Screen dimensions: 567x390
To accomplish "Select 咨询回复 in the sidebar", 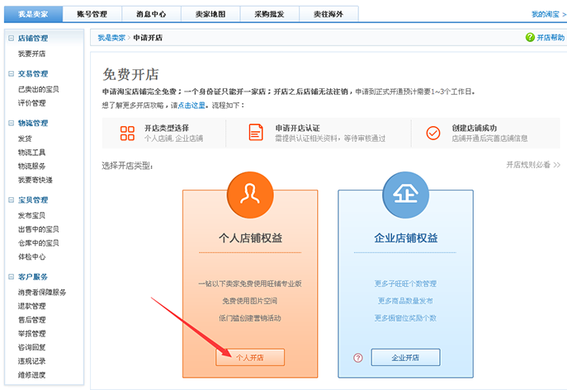I will click(x=32, y=347).
